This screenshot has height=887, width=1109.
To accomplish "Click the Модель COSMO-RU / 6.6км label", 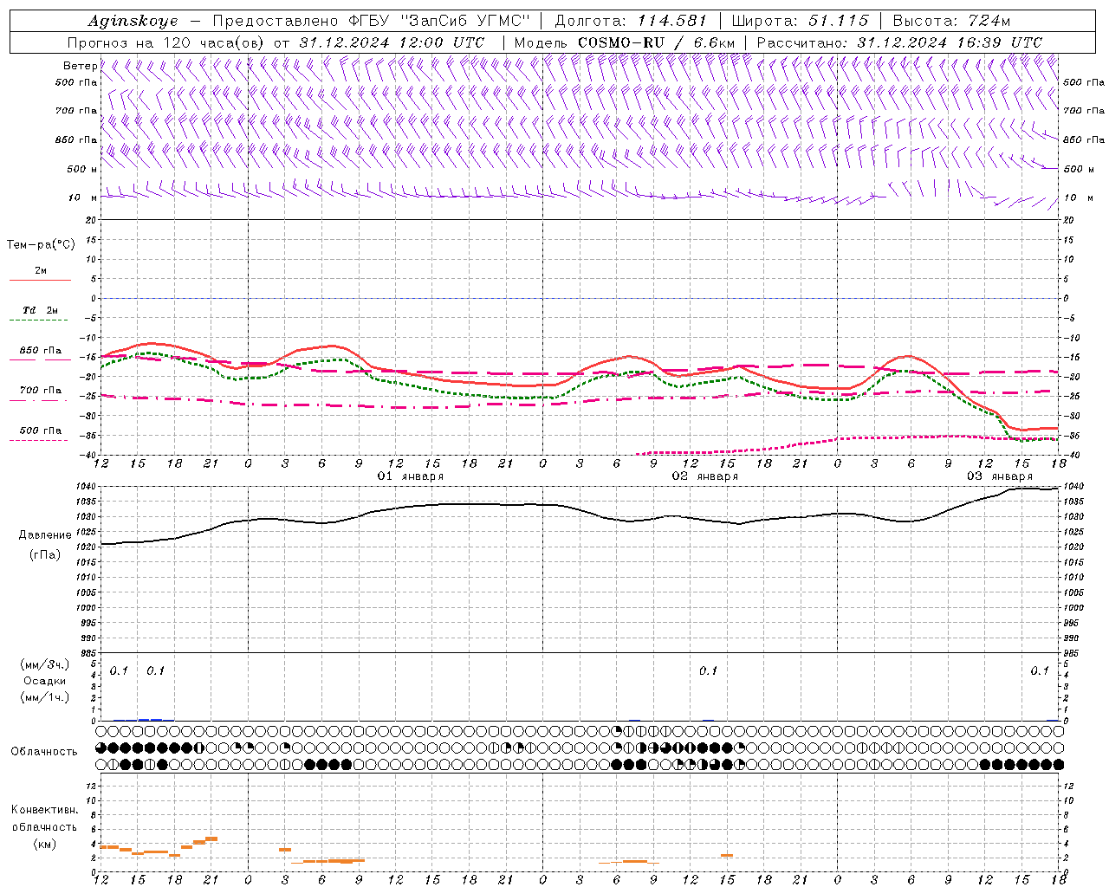I will [625, 42].
